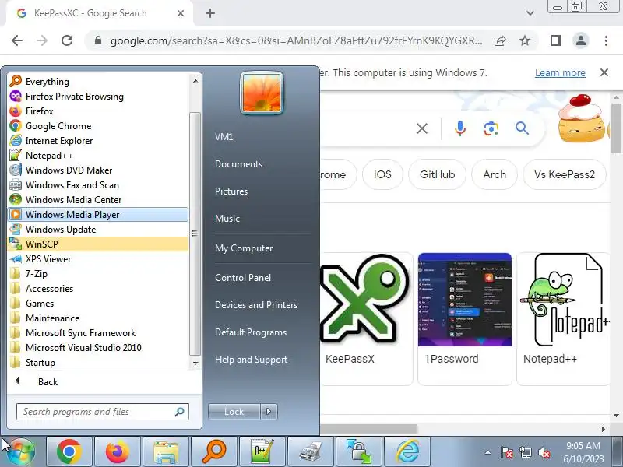The image size is (623, 467).
Task: Open Devices and Printers
Action: pyautogui.click(x=256, y=305)
